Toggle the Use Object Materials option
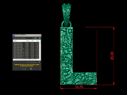The width and height of the screenshot is (127, 95). click(x=33, y=62)
